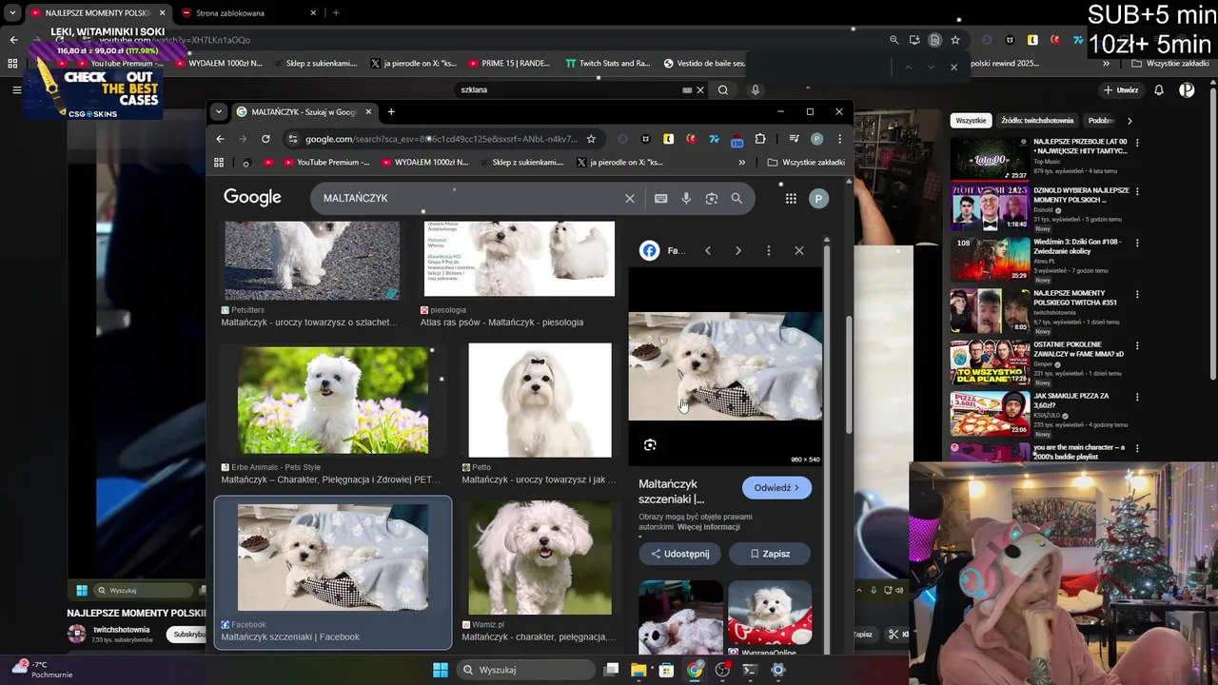Image resolution: width=1218 pixels, height=685 pixels.
Task: Open the Google apps grid
Action: point(791,198)
